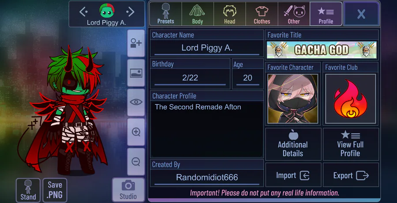
Task: Switch to the Clothes tab
Action: click(x=262, y=14)
